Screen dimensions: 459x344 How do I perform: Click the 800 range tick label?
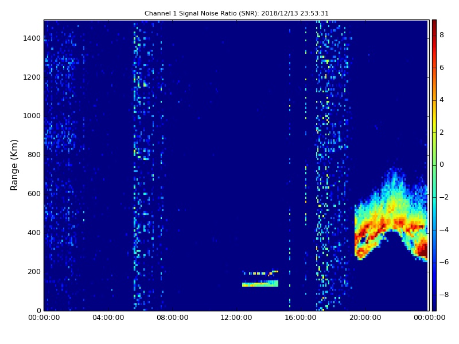[x=34, y=155]
